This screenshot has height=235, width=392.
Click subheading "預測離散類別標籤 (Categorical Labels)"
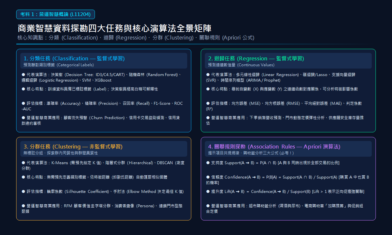click(x=58, y=65)
